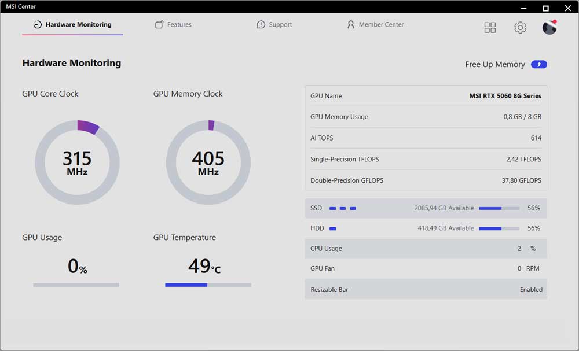Screen dimensions: 579x351
Task: Click the Member Center person icon
Action: point(351,24)
